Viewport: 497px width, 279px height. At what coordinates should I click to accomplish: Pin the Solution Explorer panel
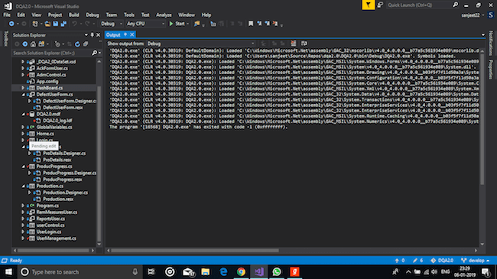point(93,35)
